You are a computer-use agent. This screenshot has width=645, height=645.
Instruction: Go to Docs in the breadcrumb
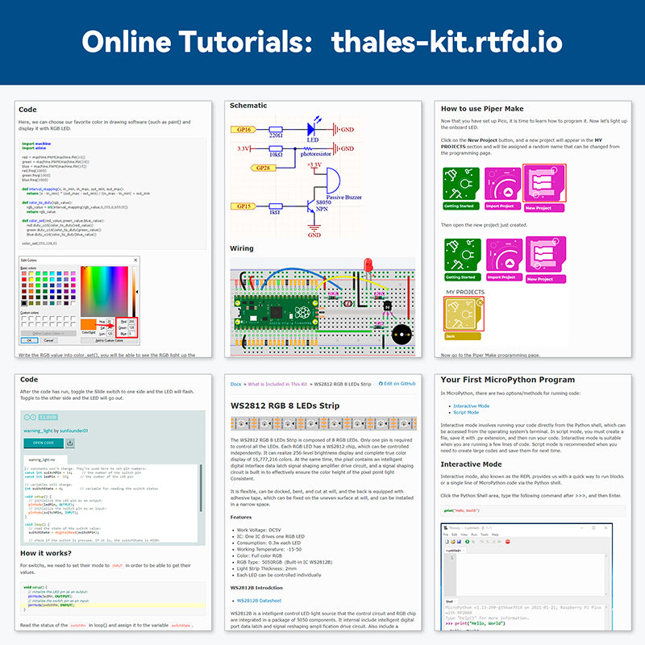point(235,385)
